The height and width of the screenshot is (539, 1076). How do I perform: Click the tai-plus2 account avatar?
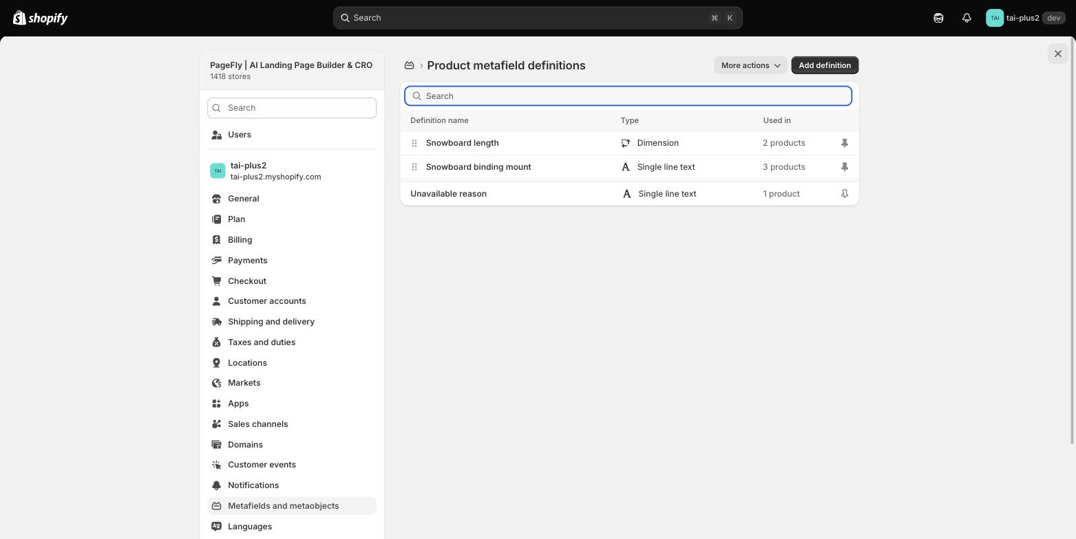(994, 18)
